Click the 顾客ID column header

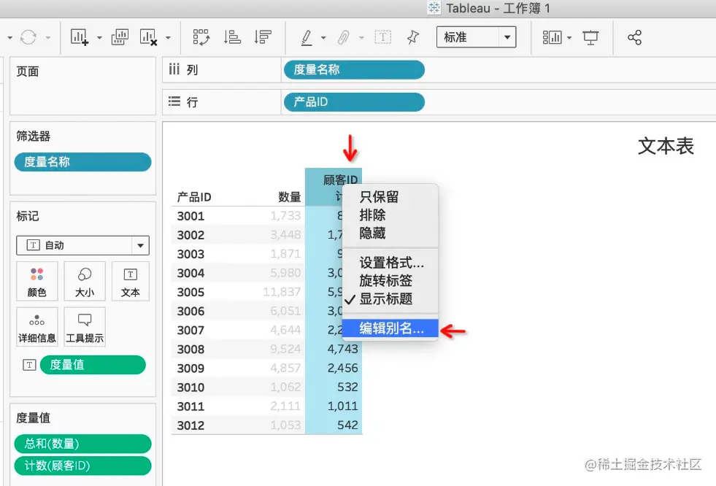click(x=334, y=187)
